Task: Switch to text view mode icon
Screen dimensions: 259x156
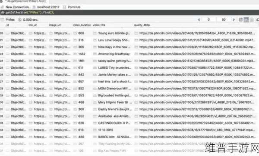Action: (x=252, y=20)
